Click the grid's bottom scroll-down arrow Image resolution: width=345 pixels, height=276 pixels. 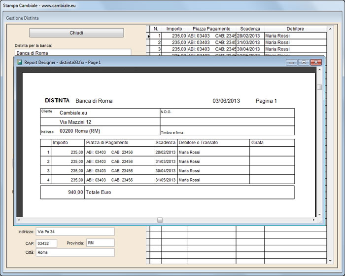[330, 261]
